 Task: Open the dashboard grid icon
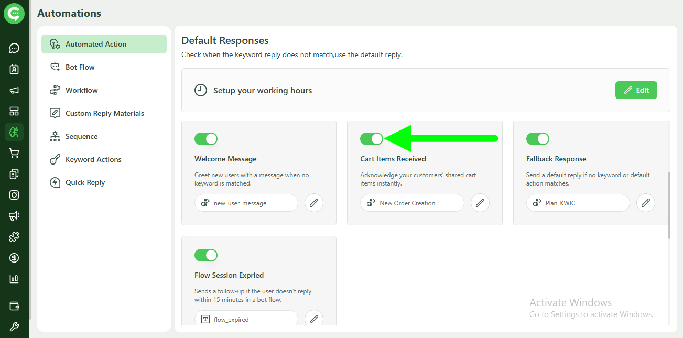coord(14,111)
